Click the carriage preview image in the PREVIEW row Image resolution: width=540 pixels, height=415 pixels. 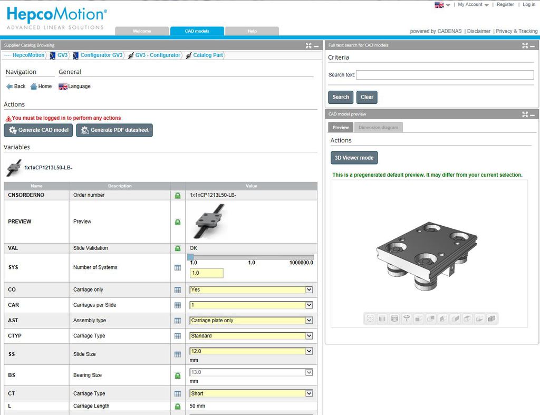(x=210, y=221)
